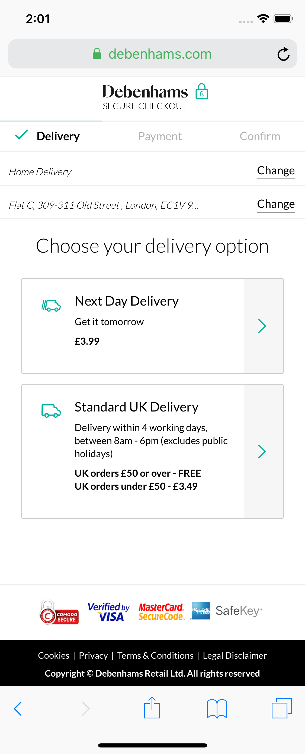The height and width of the screenshot is (754, 305).
Task: Select the Confirm step
Action: click(x=260, y=136)
